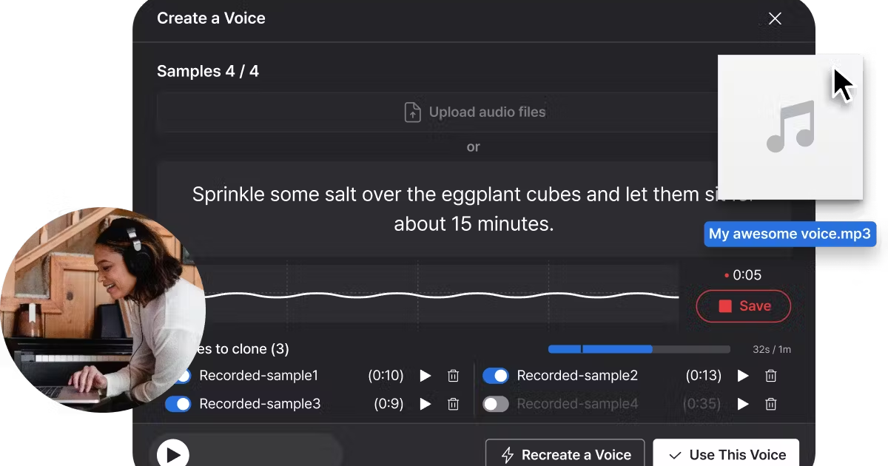Close the Create a Voice dialog

click(775, 18)
